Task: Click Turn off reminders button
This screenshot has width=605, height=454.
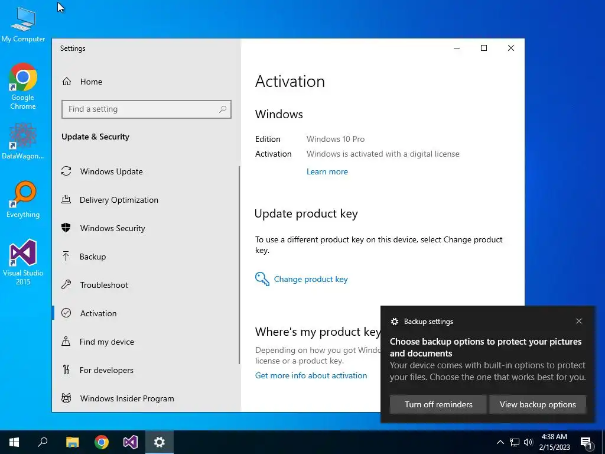Action: (x=438, y=404)
